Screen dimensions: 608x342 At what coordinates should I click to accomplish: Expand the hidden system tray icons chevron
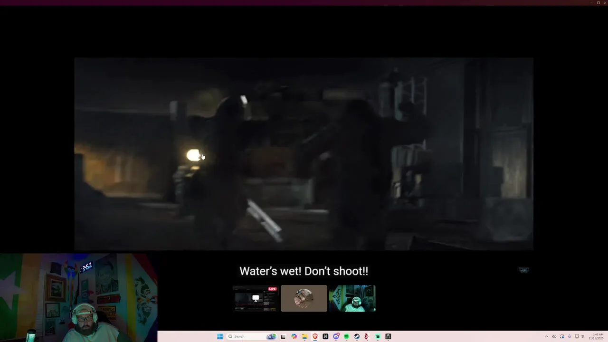click(547, 336)
